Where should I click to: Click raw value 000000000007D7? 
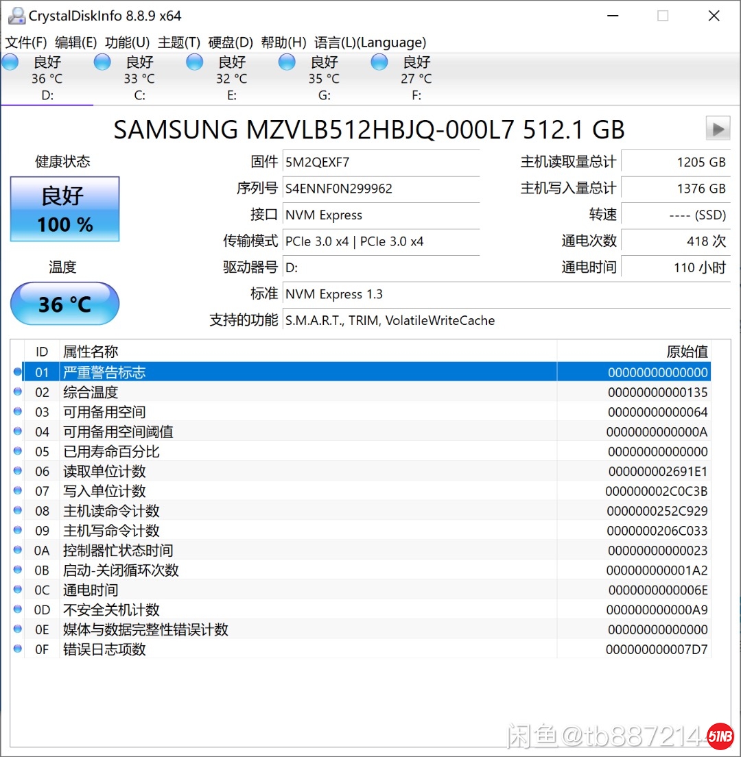(657, 650)
